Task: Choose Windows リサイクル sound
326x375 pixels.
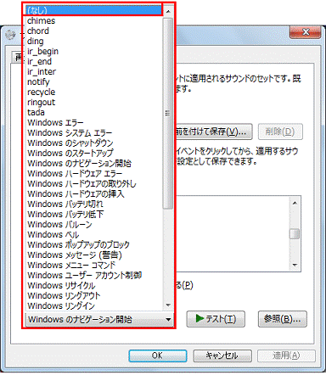Action: [94, 285]
